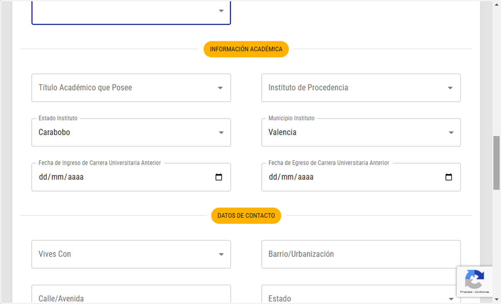Open reCAPTCHA Condiciones link

[x=481, y=292]
